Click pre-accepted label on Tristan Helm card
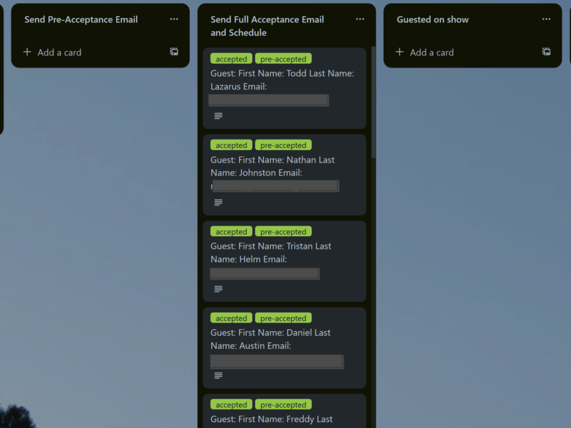Image resolution: width=571 pixels, height=428 pixels. 283,232
